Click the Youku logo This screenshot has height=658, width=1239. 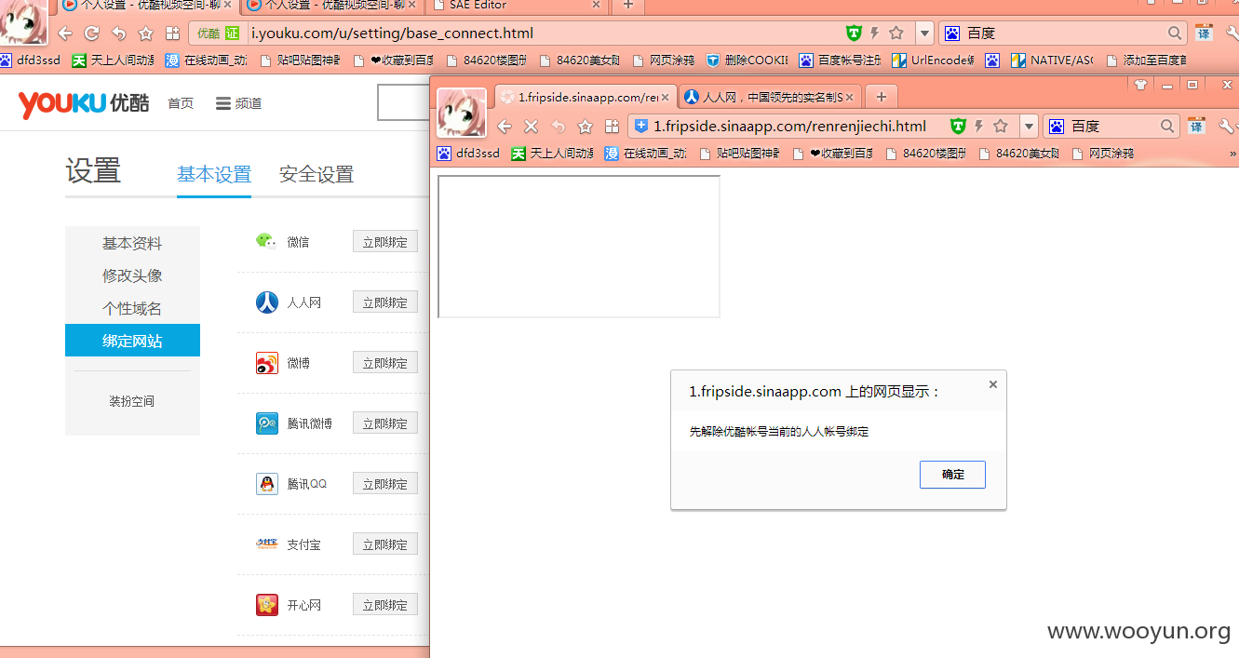83,103
